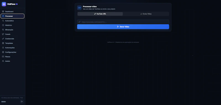This screenshot has width=221, height=105.
Task: Click the Processar vídeo heading
Action: click(90, 7)
